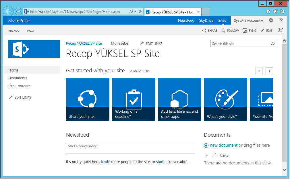Open the SharePoint Help question mark
The image size is (290, 179).
281,20
